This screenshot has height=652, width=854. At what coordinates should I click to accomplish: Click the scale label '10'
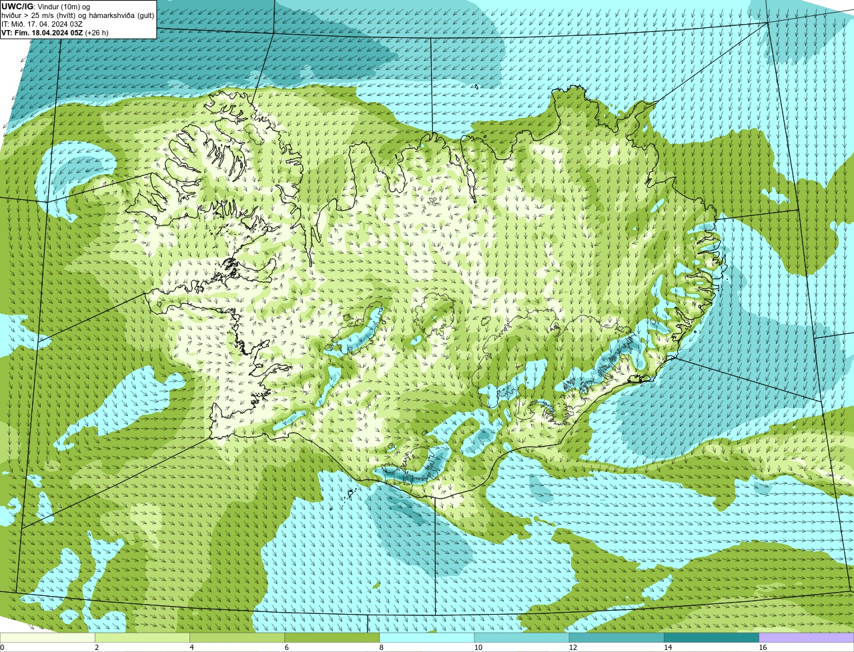[x=478, y=647]
